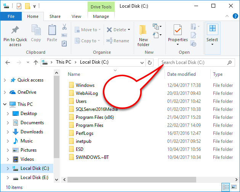Select the Windows folder
The image size is (240, 192).
(x=82, y=85)
